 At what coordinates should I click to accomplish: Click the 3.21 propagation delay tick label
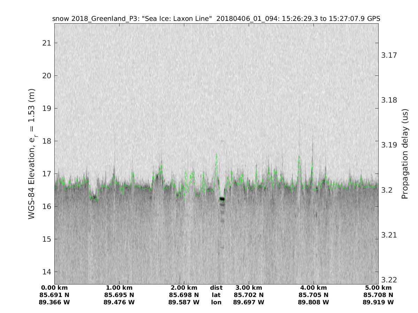point(389,235)
